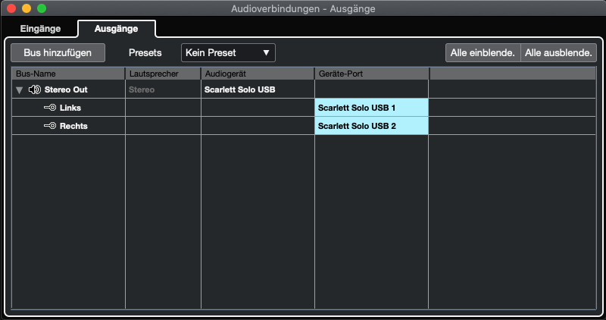Click the Geräte-Port column header
606x320 pixels.
tap(371, 74)
